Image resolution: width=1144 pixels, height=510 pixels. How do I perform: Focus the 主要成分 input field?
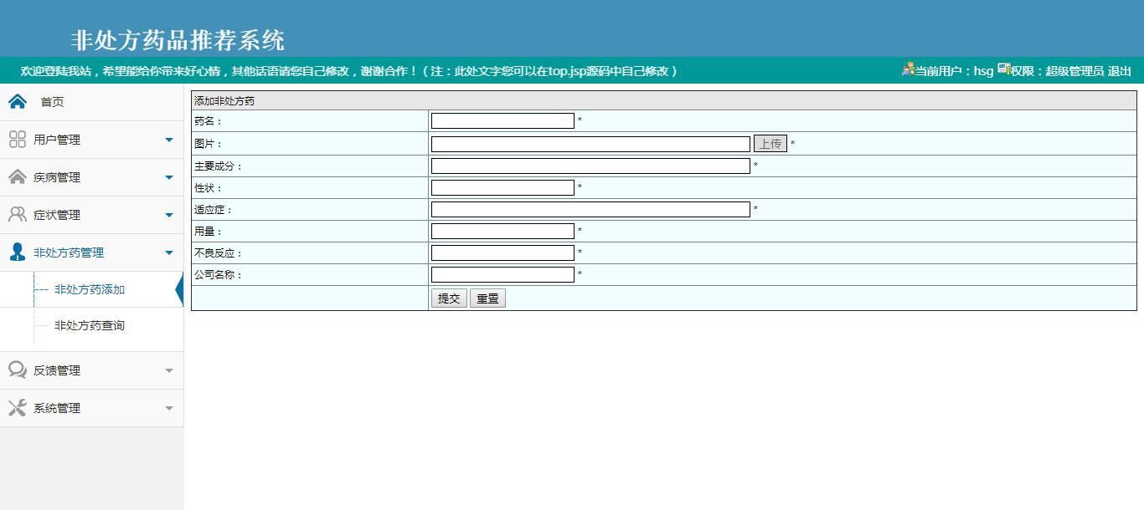[590, 166]
